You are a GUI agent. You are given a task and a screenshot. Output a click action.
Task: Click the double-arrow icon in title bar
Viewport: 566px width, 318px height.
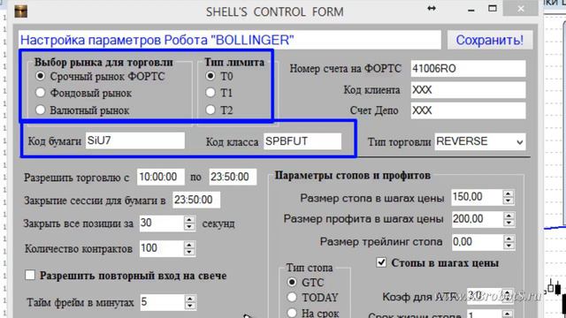(432, 9)
